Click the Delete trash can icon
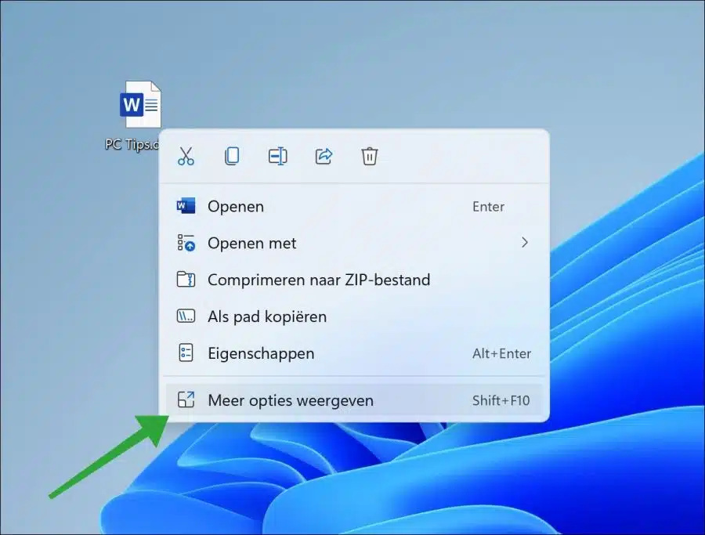Screen dimensions: 705x535 tap(369, 156)
